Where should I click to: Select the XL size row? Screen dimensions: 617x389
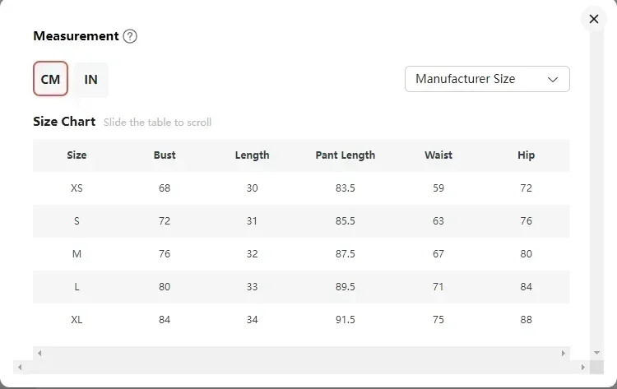(x=301, y=319)
